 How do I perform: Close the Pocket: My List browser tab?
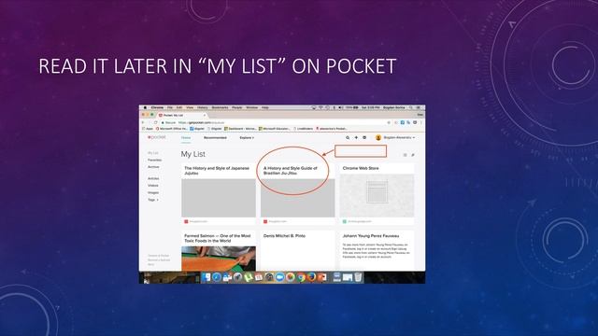click(205, 115)
